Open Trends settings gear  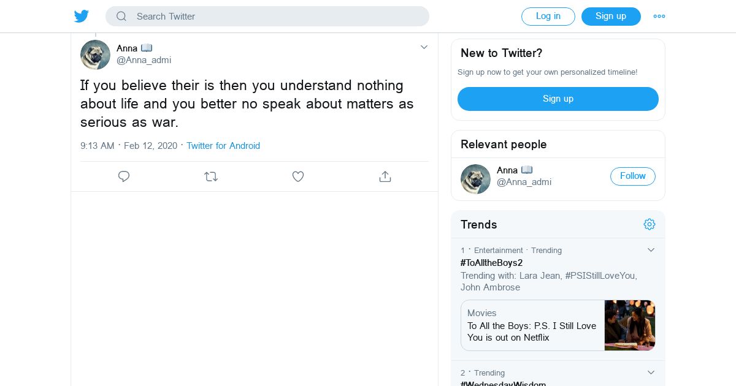(650, 224)
